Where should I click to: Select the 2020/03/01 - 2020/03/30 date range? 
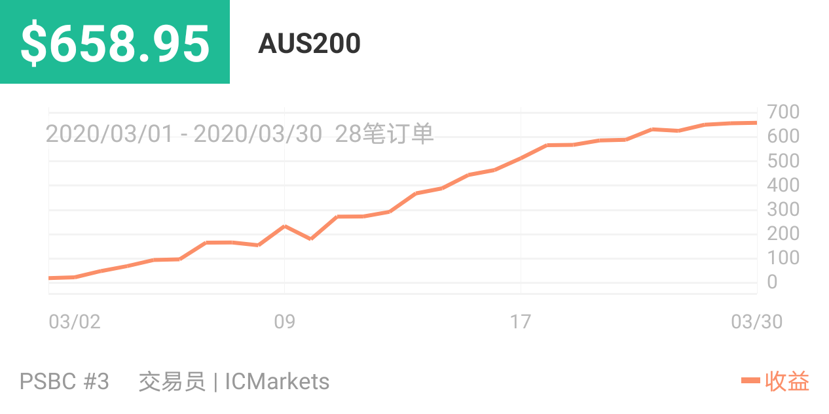pos(184,134)
